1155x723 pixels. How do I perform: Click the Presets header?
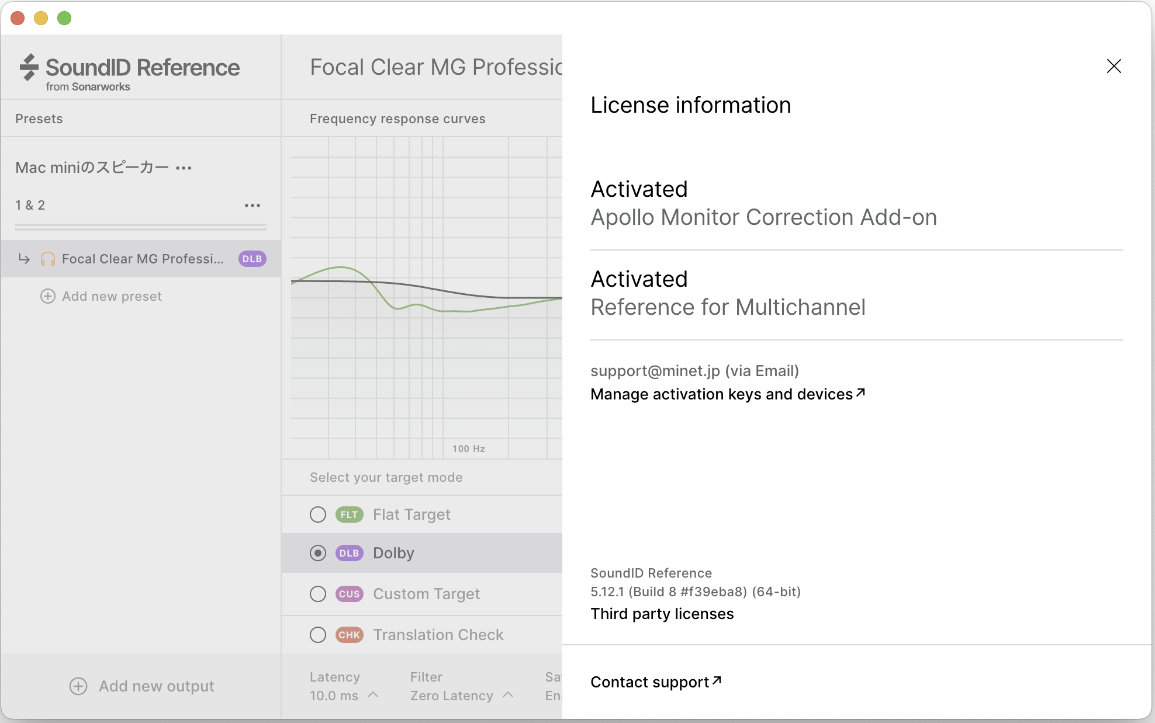pyautogui.click(x=39, y=119)
